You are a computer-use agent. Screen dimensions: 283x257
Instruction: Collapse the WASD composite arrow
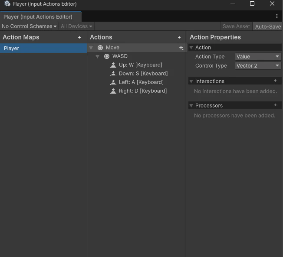coord(98,57)
